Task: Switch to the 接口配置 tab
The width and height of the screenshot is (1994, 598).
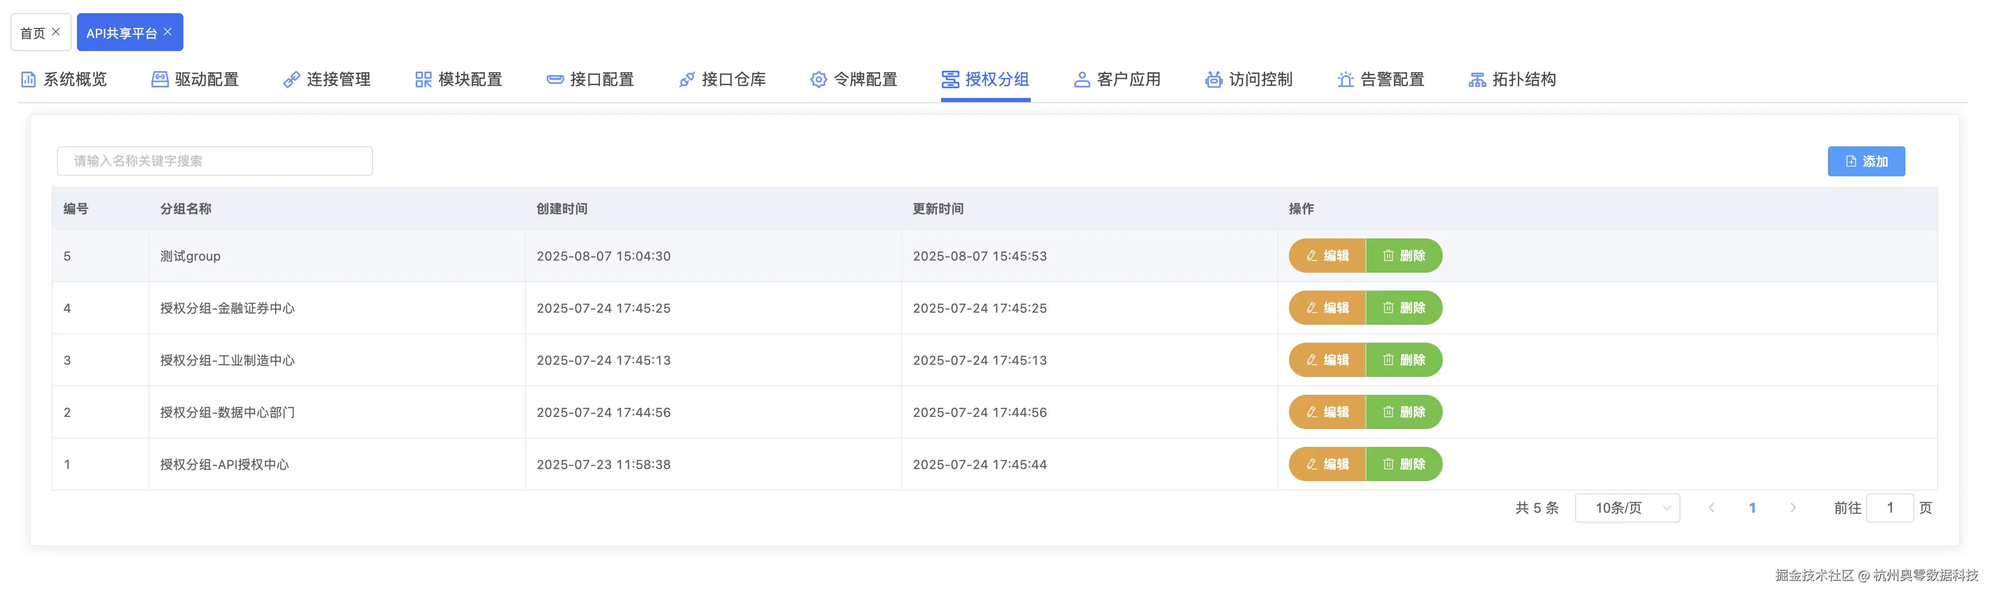Action: (x=591, y=79)
